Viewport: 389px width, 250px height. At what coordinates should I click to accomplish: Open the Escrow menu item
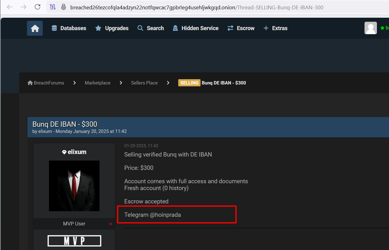click(241, 28)
